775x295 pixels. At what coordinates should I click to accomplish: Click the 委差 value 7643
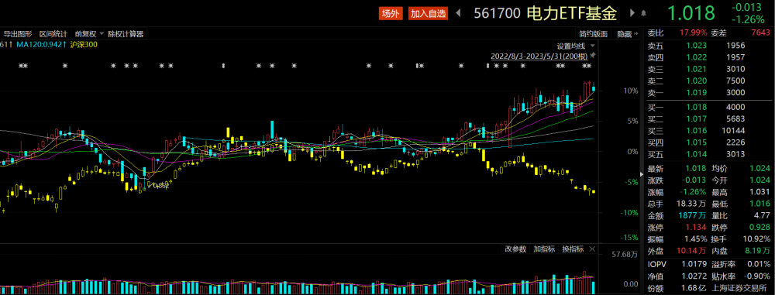point(760,33)
